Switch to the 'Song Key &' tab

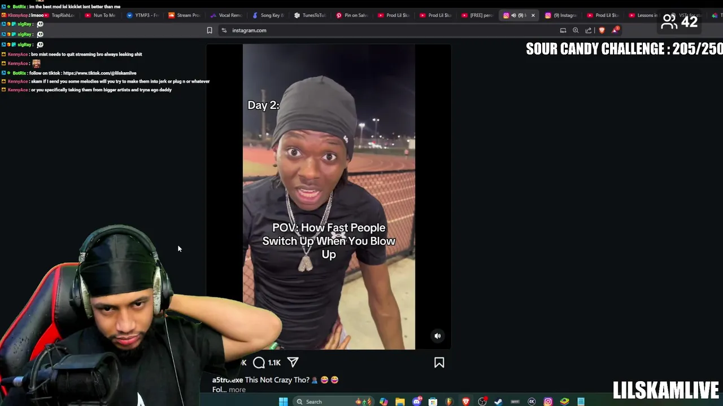pos(268,15)
